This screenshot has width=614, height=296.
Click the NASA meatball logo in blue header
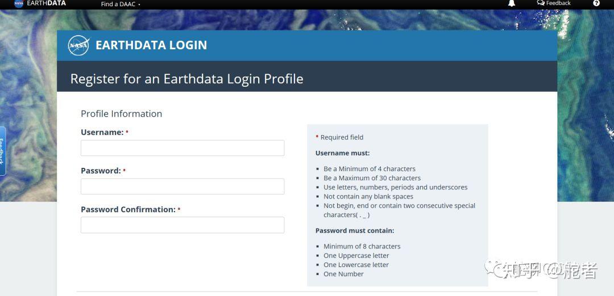coord(78,45)
